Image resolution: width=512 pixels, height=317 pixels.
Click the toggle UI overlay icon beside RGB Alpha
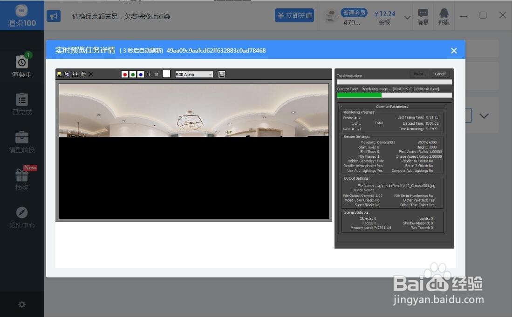coord(222,74)
